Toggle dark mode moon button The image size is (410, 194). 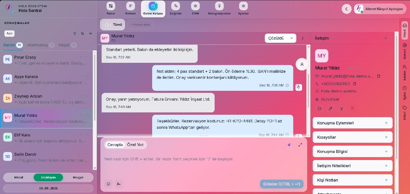[346, 9]
